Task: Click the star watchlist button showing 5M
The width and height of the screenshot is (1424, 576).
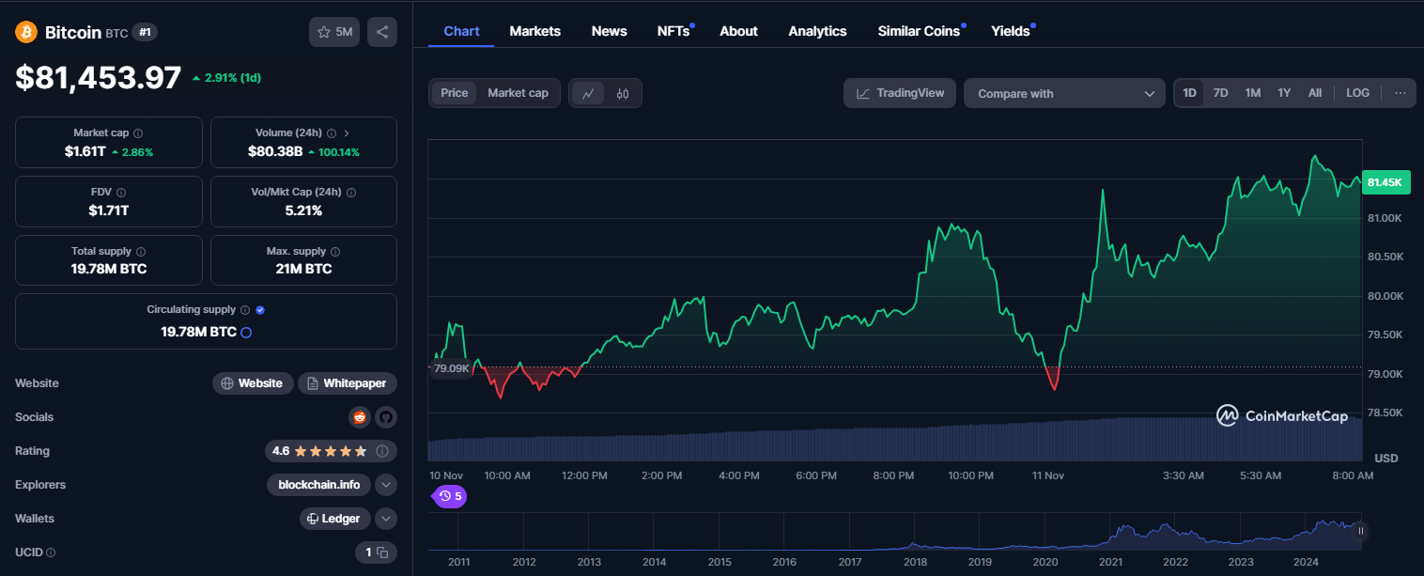Action: pyautogui.click(x=334, y=32)
